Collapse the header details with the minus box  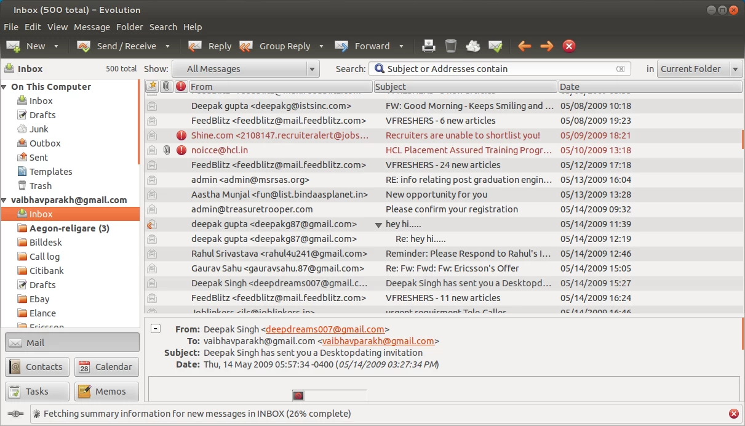tap(156, 329)
